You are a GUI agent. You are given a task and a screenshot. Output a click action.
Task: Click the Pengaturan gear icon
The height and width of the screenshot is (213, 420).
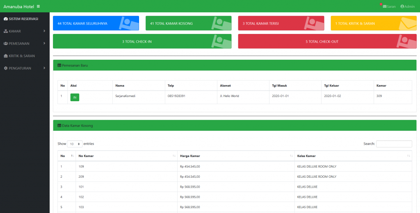(x=6, y=68)
